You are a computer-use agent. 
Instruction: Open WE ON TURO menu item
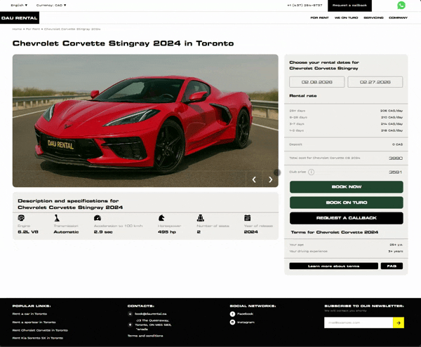(x=346, y=18)
